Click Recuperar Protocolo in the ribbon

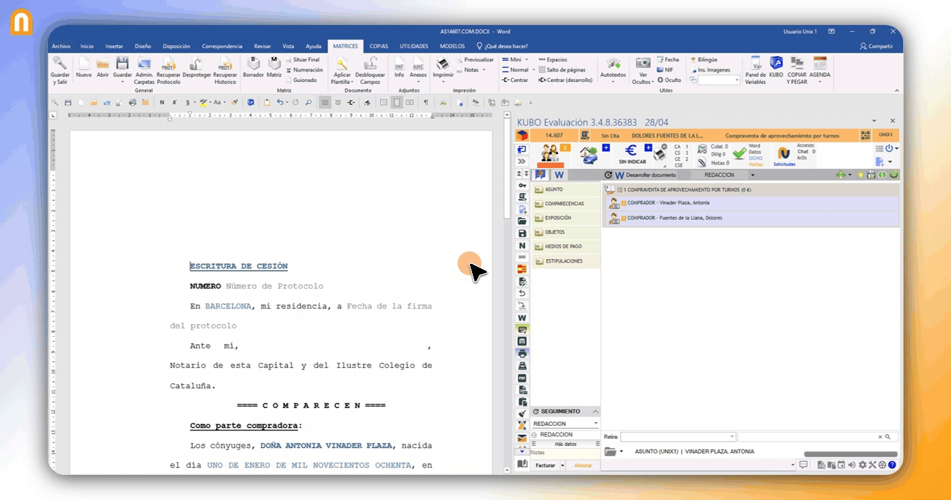tap(168, 71)
